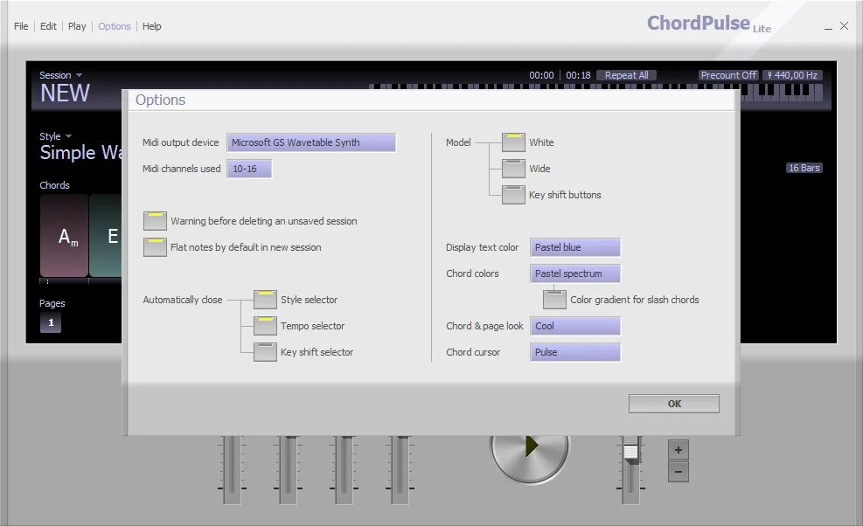Image resolution: width=863 pixels, height=526 pixels.
Task: Open the Edit menu
Action: tap(48, 26)
